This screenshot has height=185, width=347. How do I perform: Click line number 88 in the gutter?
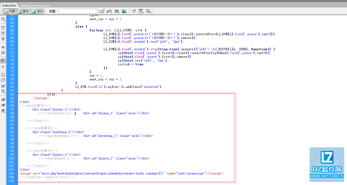click(x=12, y=113)
